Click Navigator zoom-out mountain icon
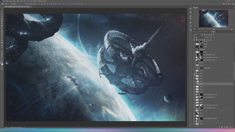 pos(199,29)
